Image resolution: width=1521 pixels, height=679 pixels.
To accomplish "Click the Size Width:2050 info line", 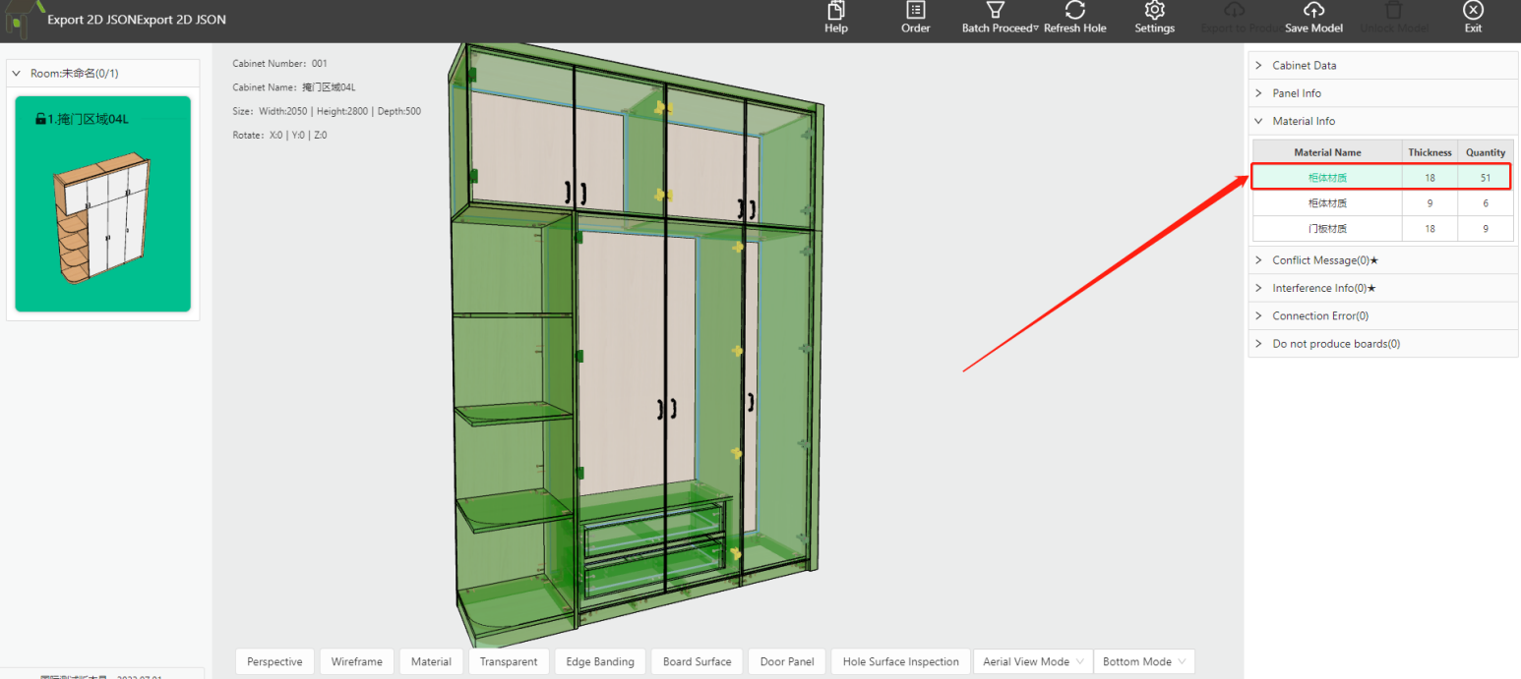I will tap(327, 111).
